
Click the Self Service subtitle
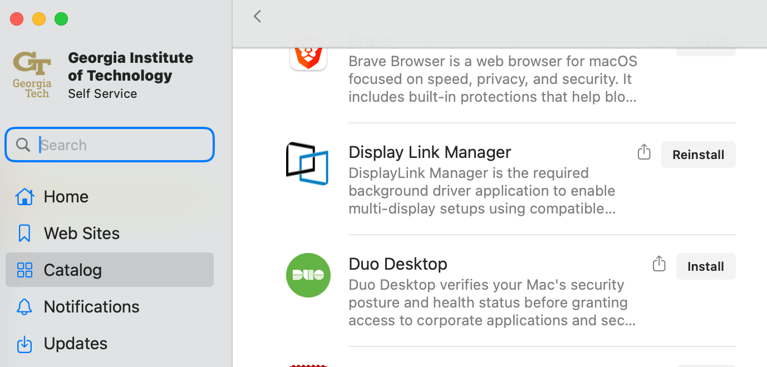[102, 93]
